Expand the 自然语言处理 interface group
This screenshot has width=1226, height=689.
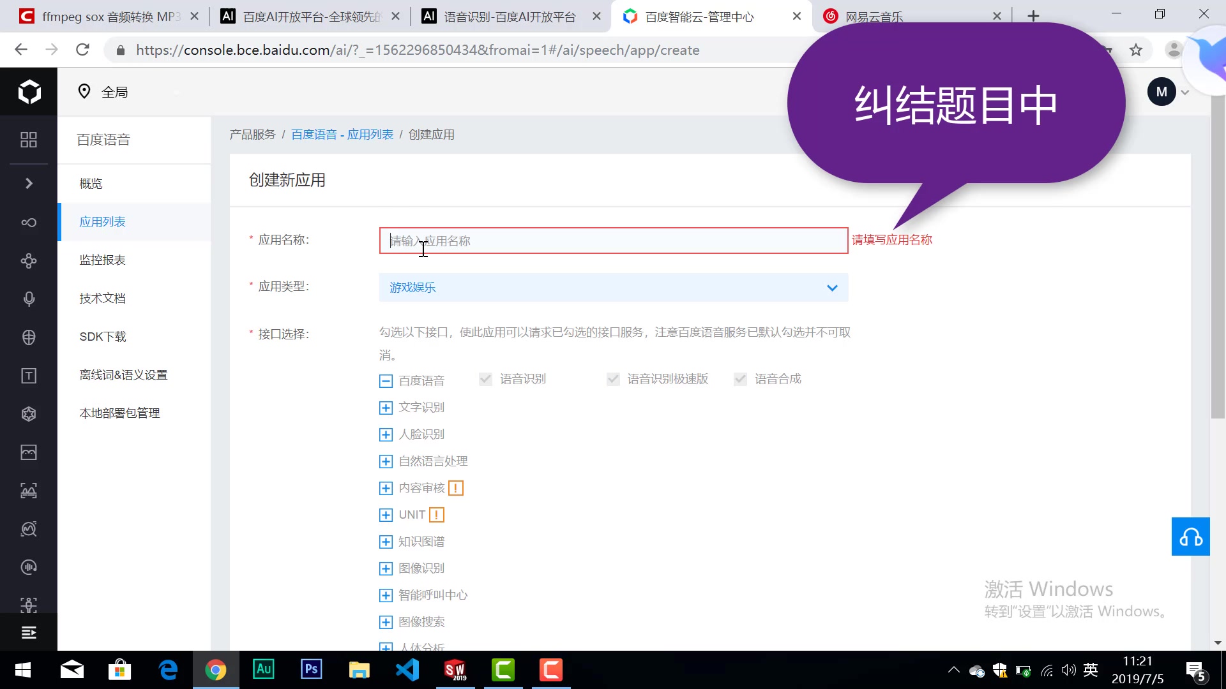[386, 462]
